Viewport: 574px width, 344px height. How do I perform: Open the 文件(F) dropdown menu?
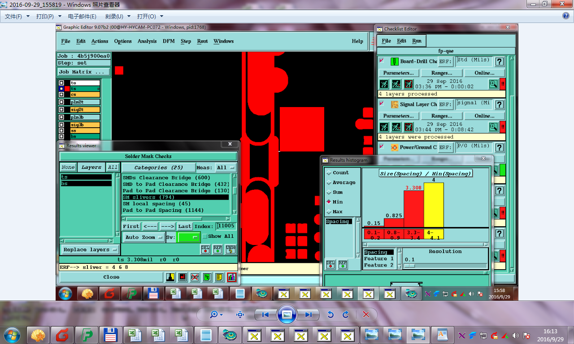(17, 16)
